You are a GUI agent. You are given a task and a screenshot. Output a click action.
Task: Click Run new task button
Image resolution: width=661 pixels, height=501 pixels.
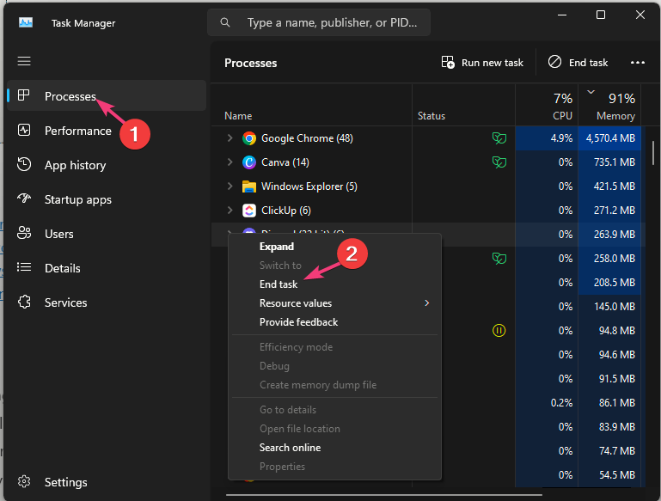(481, 62)
